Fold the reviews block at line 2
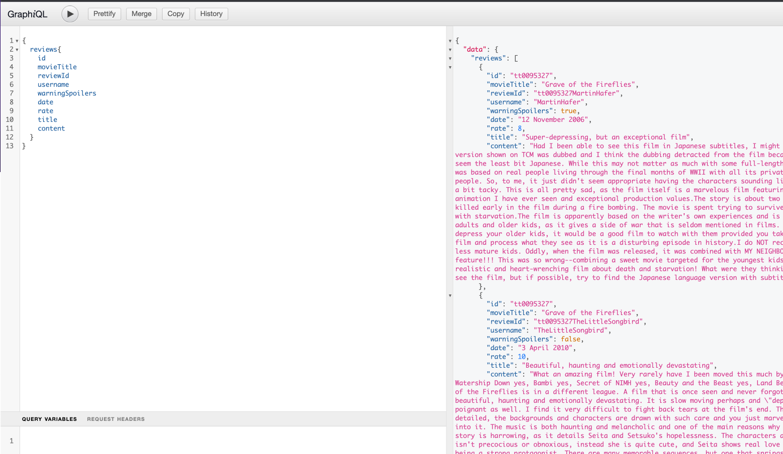Viewport: 783px width, 454px height. [17, 50]
